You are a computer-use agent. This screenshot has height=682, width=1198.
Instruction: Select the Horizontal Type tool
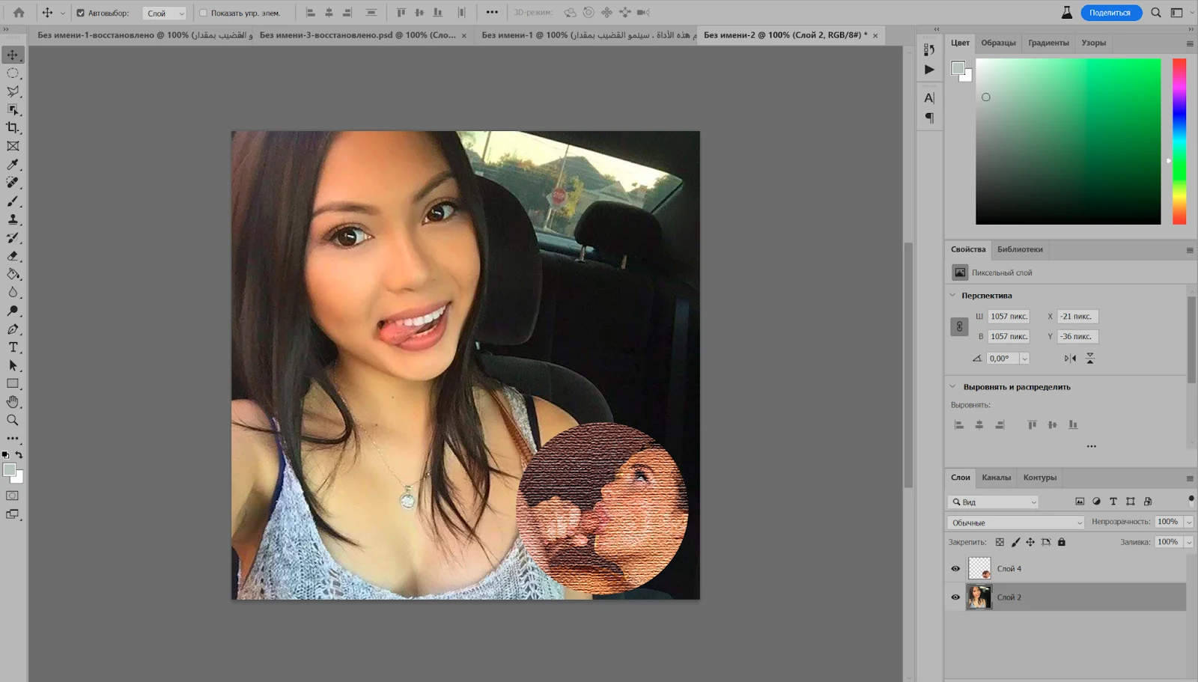[x=13, y=347]
